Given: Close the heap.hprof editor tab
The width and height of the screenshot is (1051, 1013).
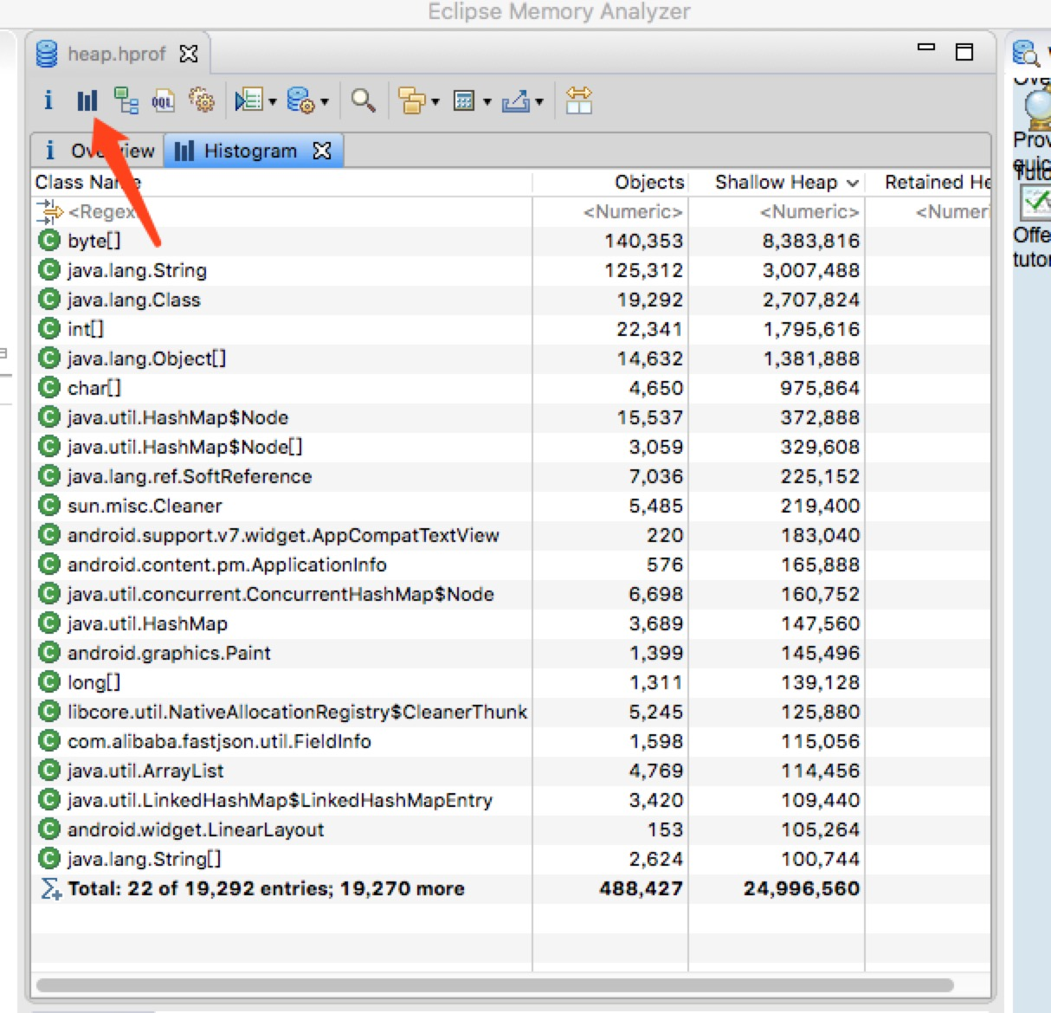Looking at the screenshot, I should pos(189,54).
